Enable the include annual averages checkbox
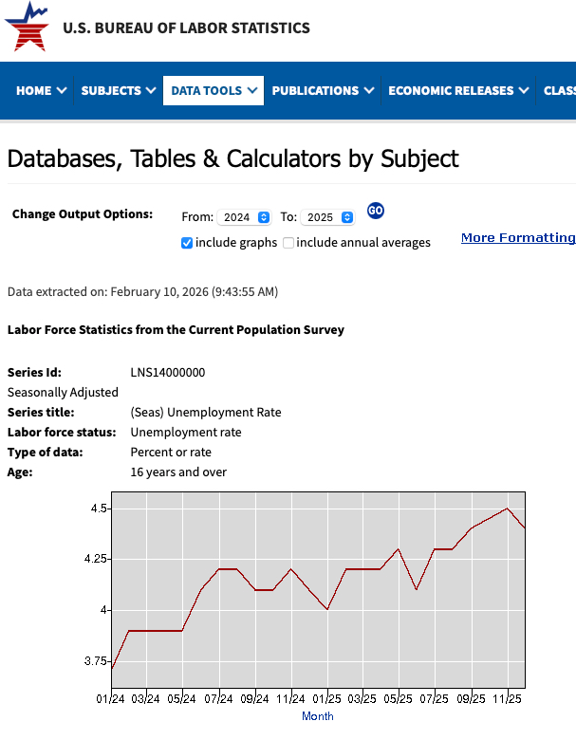The width and height of the screenshot is (576, 740). (x=288, y=243)
